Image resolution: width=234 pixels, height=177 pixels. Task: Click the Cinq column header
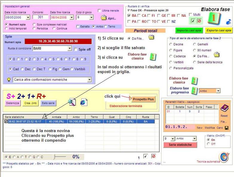click(128, 117)
